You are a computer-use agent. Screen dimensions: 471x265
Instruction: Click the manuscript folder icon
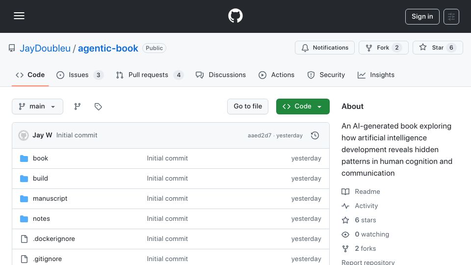point(24,199)
